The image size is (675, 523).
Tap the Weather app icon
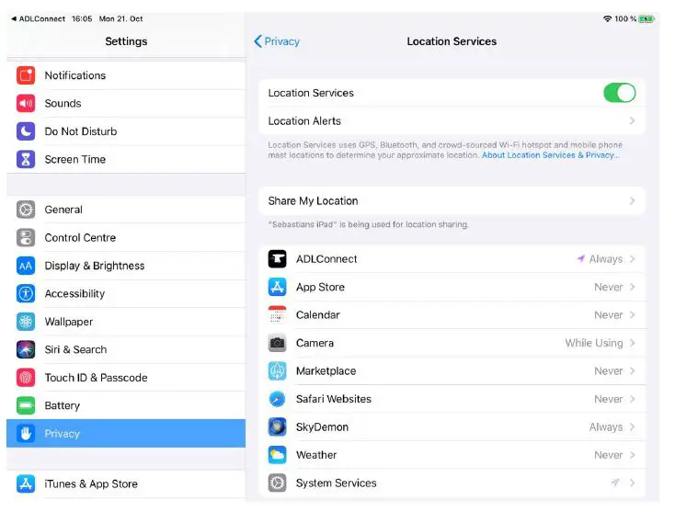(x=278, y=455)
